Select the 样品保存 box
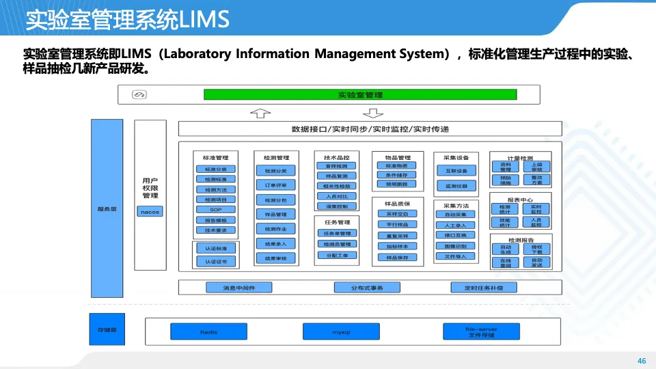 397,258
